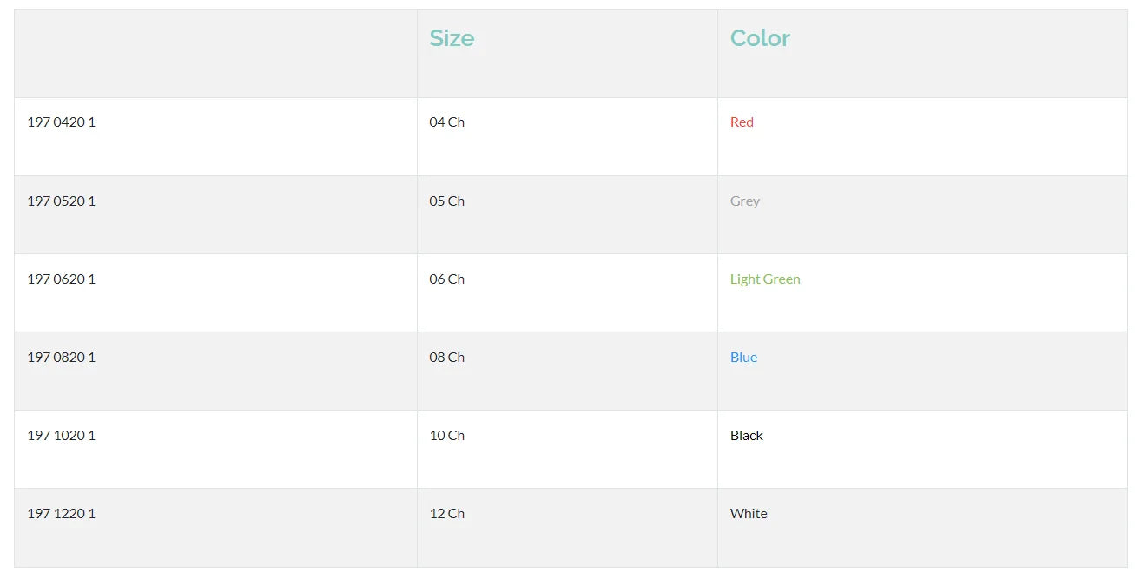Click the Size column header

click(x=452, y=38)
